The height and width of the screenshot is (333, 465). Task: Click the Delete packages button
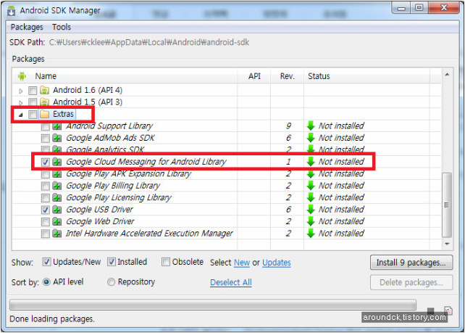[x=411, y=282]
